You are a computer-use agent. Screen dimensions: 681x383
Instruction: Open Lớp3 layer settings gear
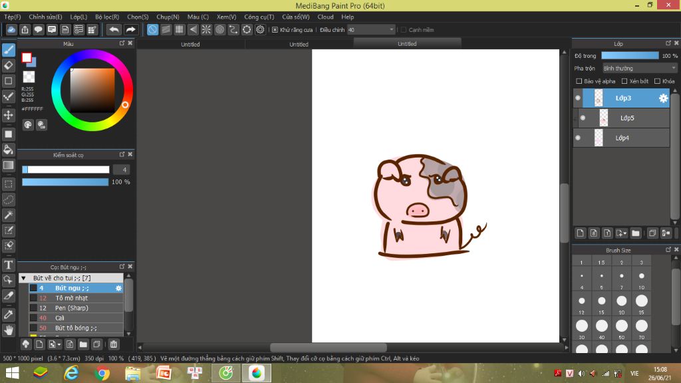663,98
